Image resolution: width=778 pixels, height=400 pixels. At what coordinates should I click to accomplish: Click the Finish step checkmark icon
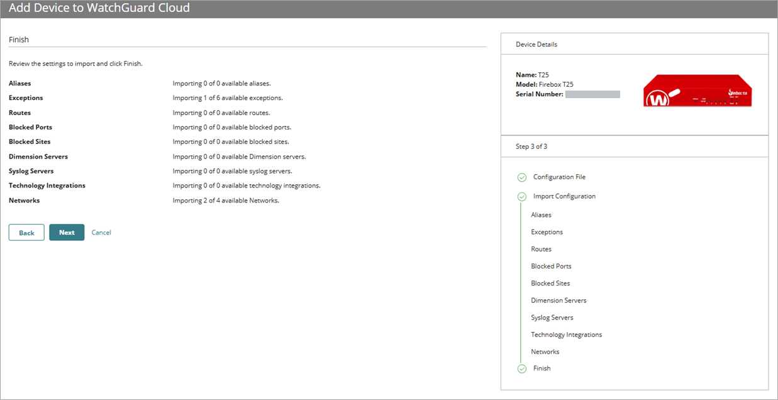(521, 369)
